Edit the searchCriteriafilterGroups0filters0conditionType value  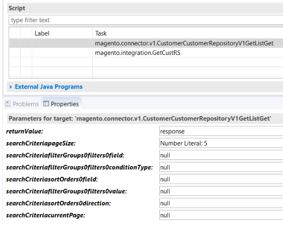[221, 167]
